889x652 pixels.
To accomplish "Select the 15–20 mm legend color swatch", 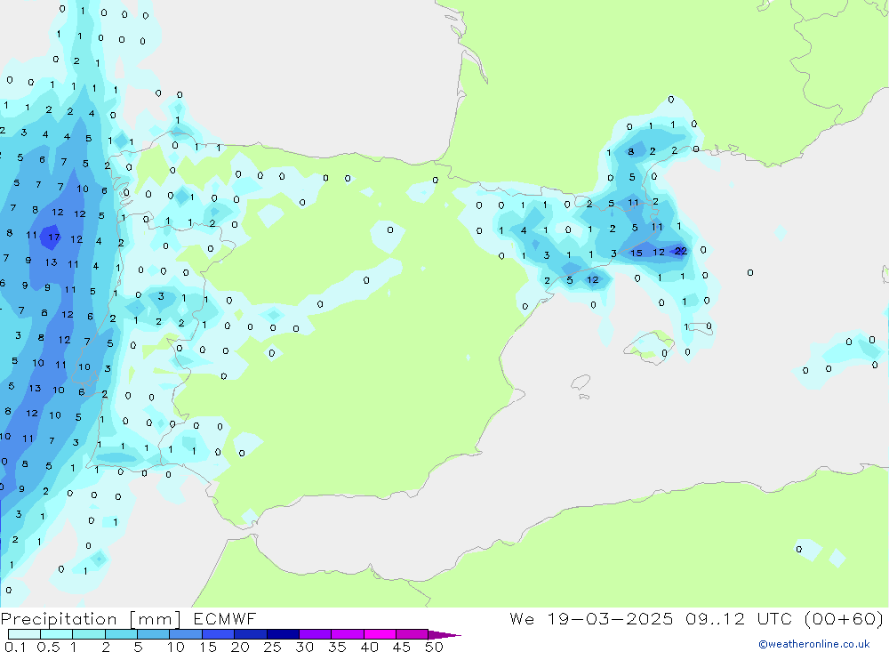I will pyautogui.click(x=219, y=634).
